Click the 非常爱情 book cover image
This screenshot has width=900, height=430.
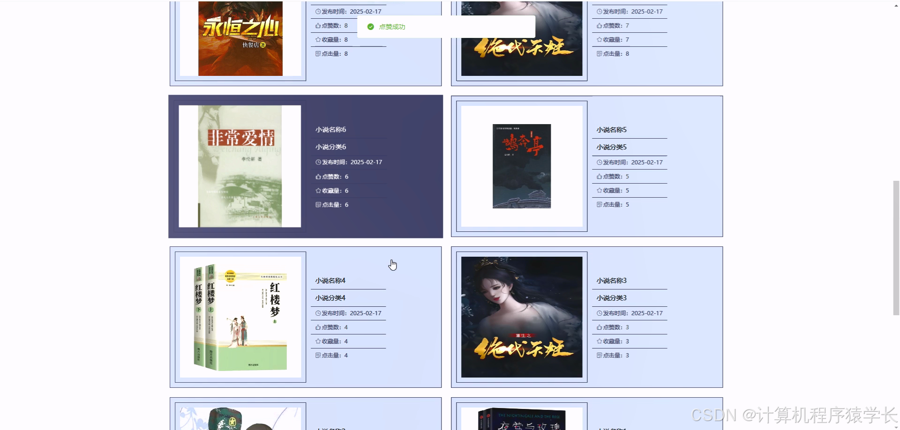click(x=240, y=165)
